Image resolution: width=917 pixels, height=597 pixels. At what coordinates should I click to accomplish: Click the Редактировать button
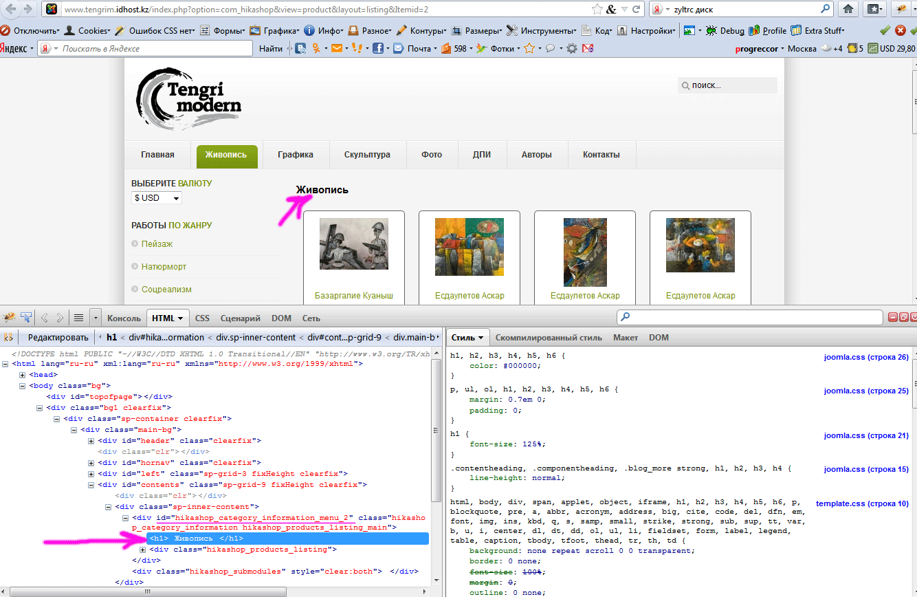point(58,338)
